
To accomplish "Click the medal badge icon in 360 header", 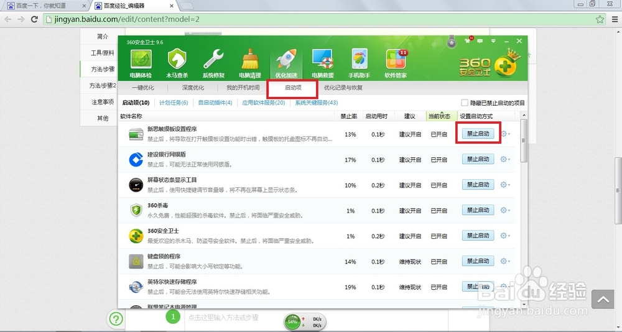I will tap(452, 42).
